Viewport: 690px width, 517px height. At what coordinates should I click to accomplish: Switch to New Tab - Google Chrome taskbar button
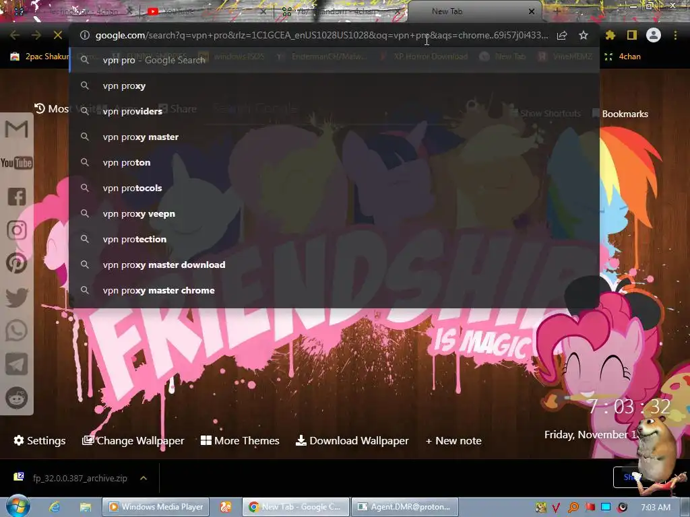click(x=296, y=507)
